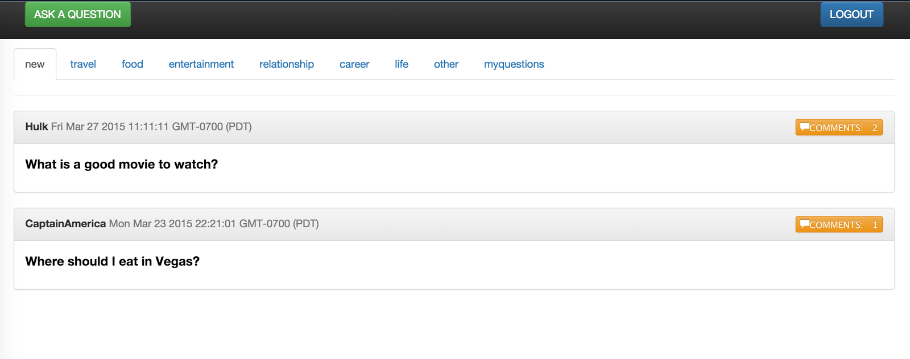Select the life category tab
Viewport: 910px width, 359px height.
pos(402,64)
